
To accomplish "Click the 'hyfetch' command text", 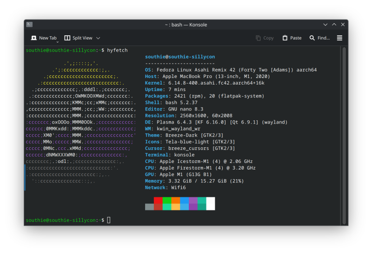I will (x=117, y=50).
